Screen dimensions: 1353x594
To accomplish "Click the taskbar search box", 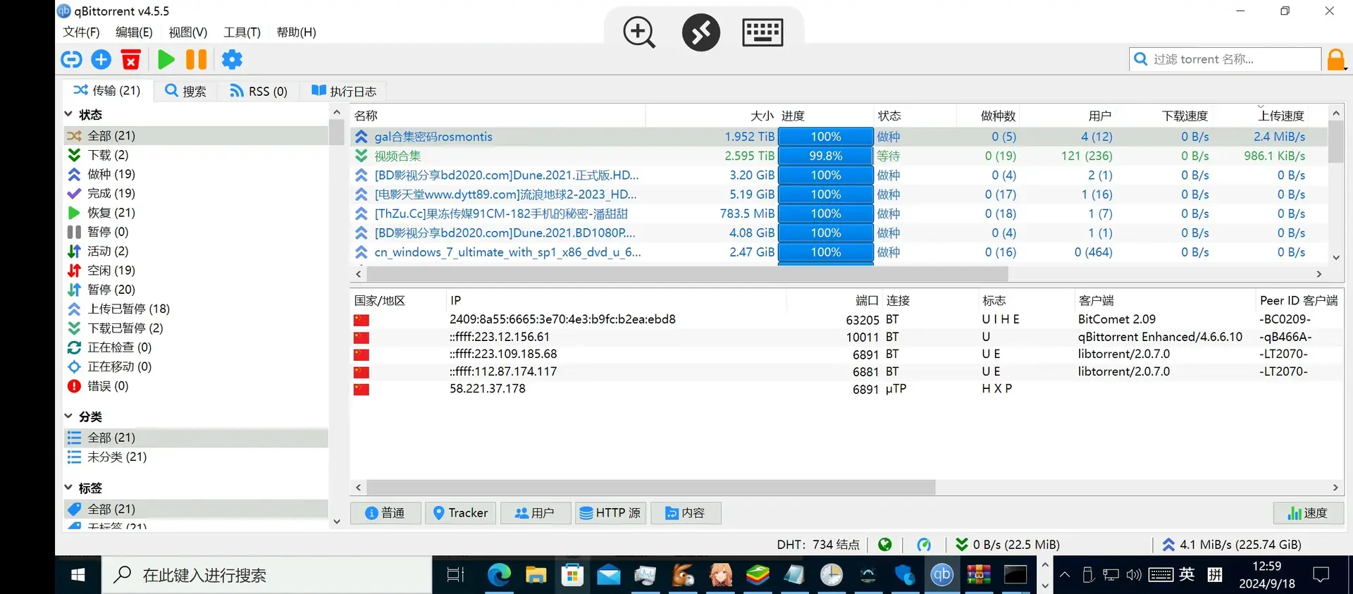I will (x=267, y=575).
